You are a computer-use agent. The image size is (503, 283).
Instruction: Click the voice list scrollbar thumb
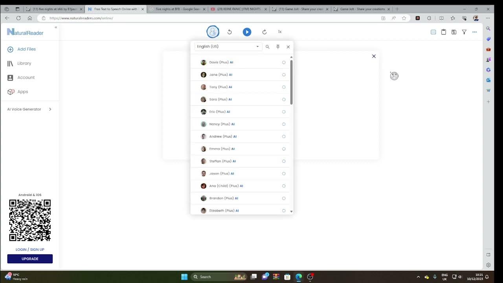pos(291,82)
